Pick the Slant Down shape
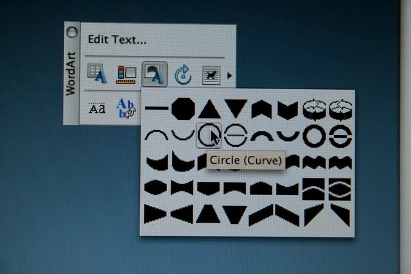Screen dimensions: 411x274 [287, 215]
